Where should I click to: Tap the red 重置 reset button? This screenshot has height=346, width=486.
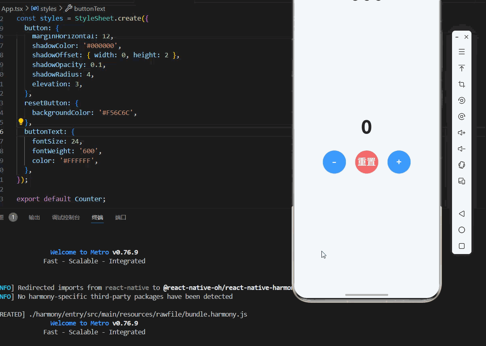tap(367, 162)
